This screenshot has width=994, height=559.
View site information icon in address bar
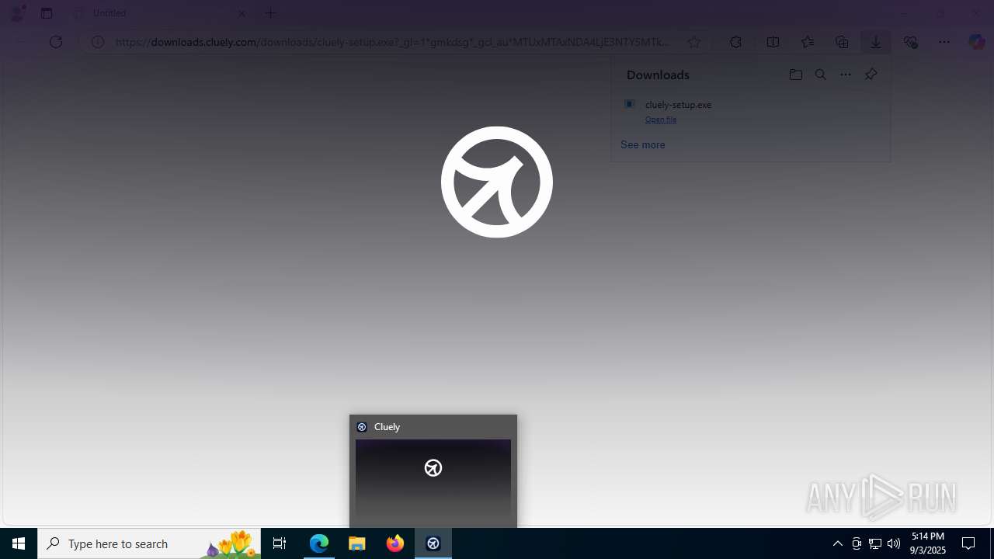click(98, 42)
